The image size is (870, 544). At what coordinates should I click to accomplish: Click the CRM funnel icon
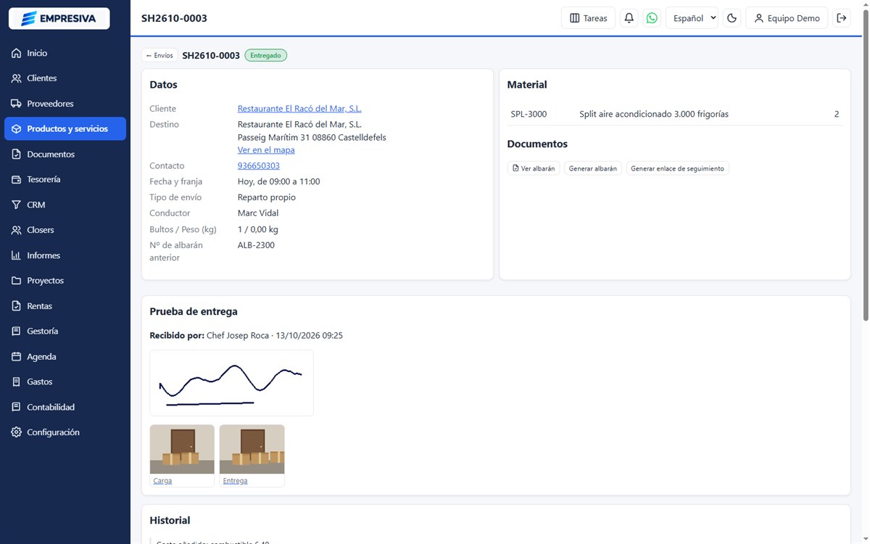(x=16, y=205)
